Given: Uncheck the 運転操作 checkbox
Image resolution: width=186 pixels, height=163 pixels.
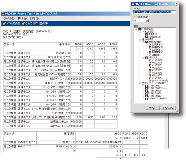Looking at the screenshot, I should pos(150,55).
